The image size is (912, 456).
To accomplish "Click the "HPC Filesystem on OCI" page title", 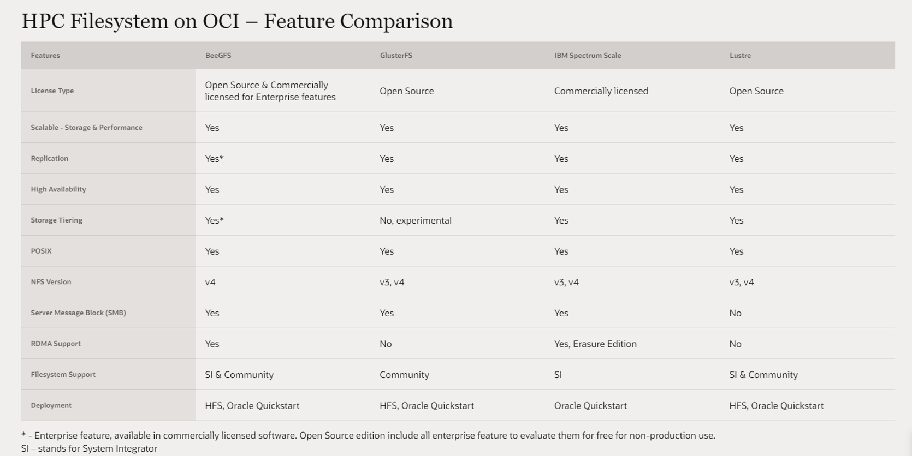I will click(x=237, y=21).
